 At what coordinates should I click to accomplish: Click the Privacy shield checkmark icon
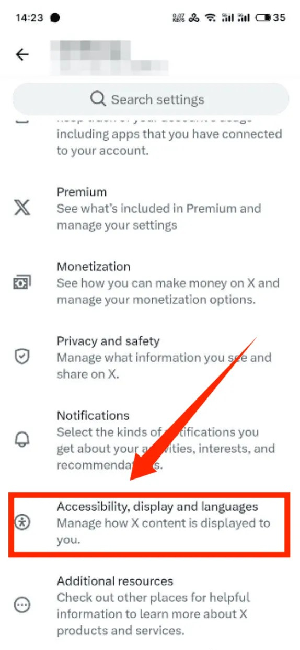pyautogui.click(x=22, y=357)
